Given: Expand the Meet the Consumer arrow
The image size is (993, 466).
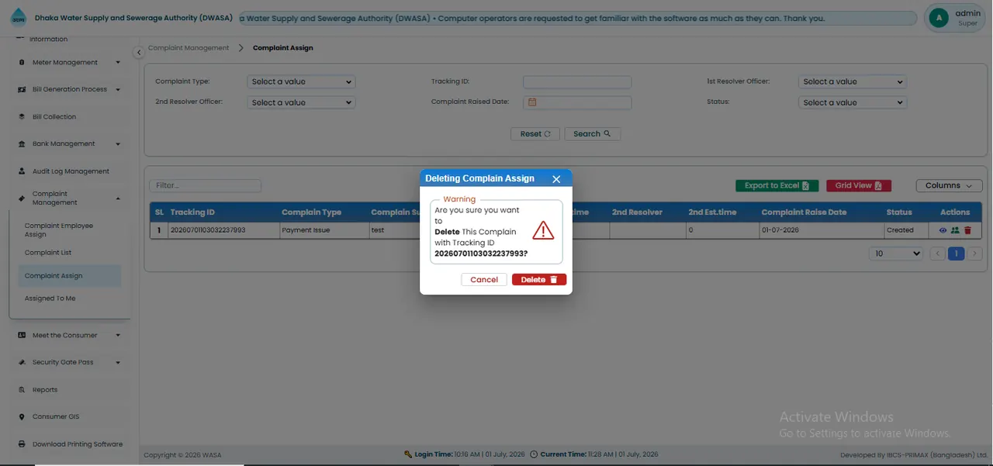Looking at the screenshot, I should point(118,336).
